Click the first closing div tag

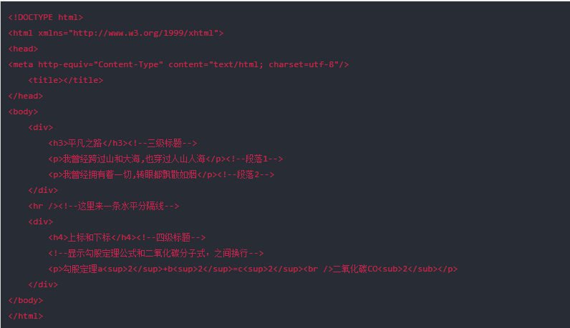point(43,190)
